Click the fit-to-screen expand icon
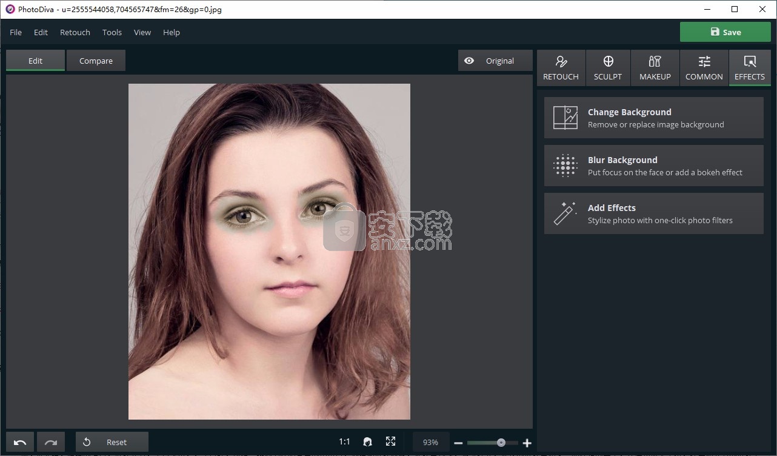 [390, 442]
